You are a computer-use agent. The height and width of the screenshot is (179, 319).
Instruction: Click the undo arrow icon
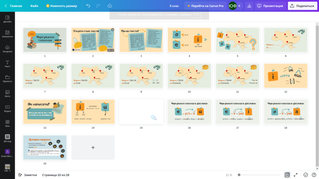pyautogui.click(x=88, y=6)
